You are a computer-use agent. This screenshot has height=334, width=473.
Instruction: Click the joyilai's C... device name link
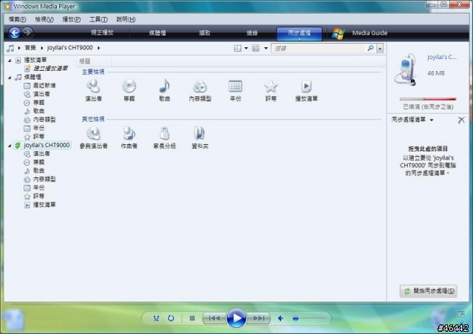[442, 57]
